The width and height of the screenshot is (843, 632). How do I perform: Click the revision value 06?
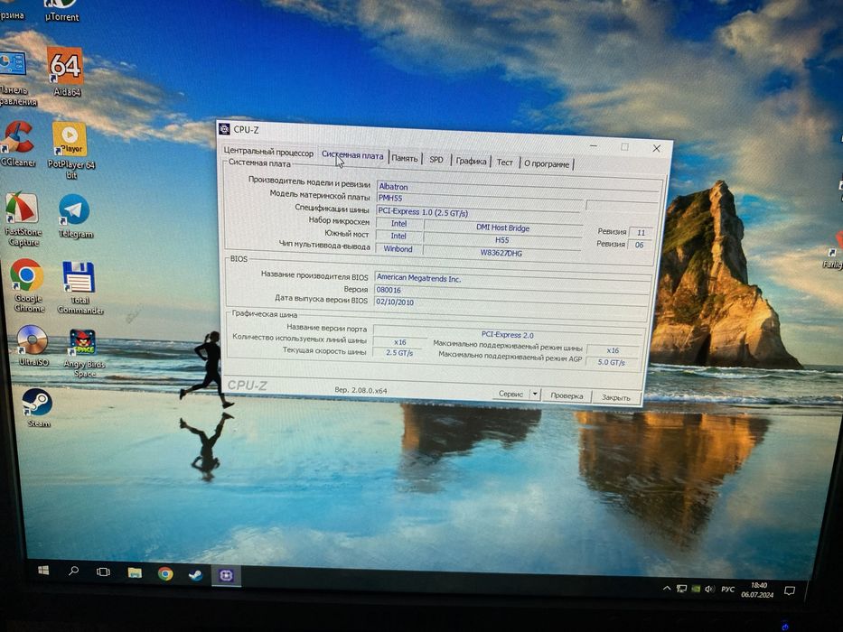click(639, 245)
